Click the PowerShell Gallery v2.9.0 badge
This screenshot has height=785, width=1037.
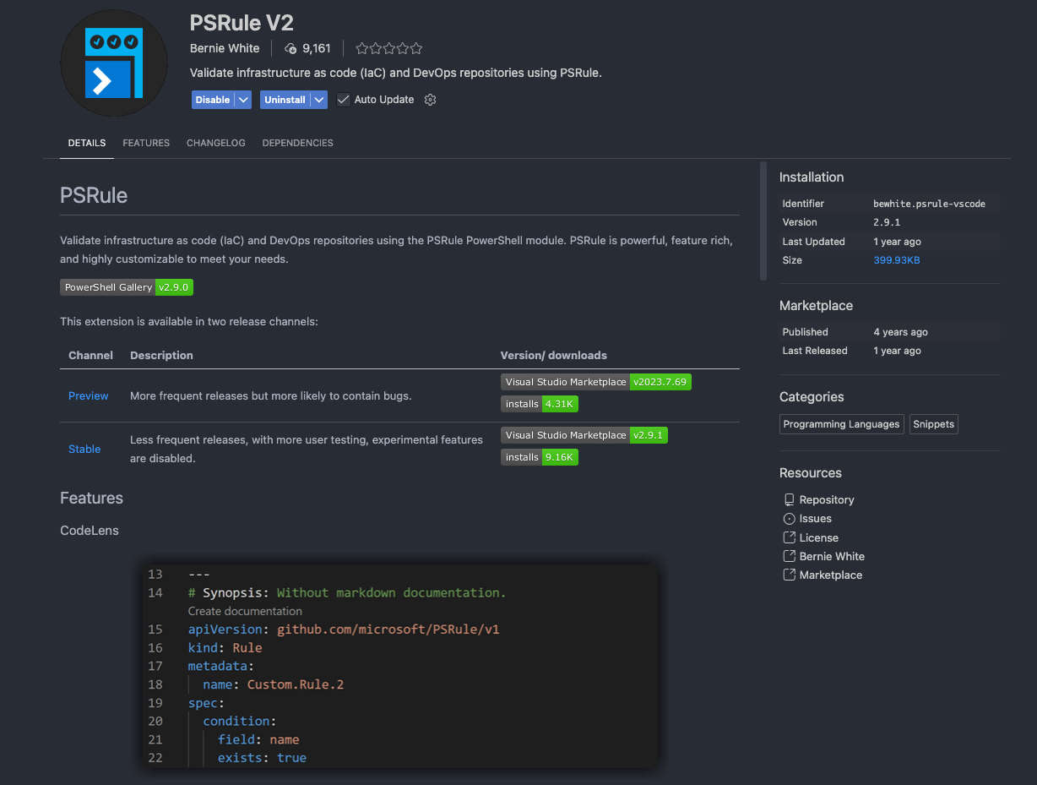tap(127, 287)
